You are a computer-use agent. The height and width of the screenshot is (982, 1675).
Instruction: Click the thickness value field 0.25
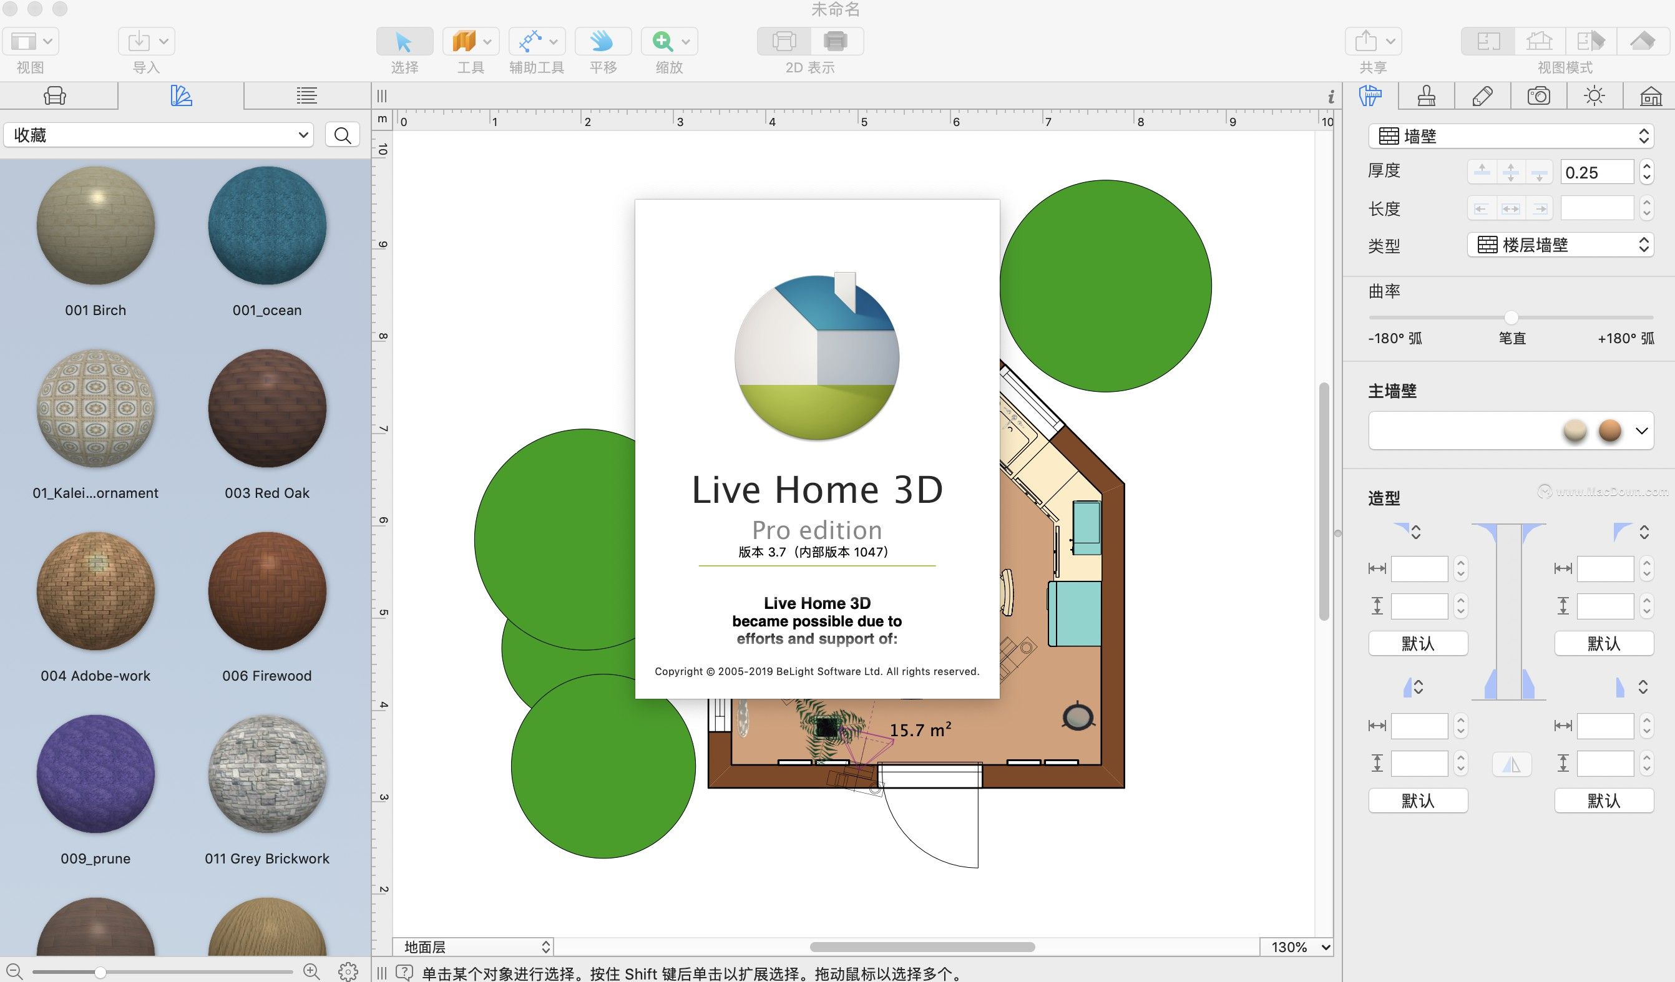click(1596, 172)
